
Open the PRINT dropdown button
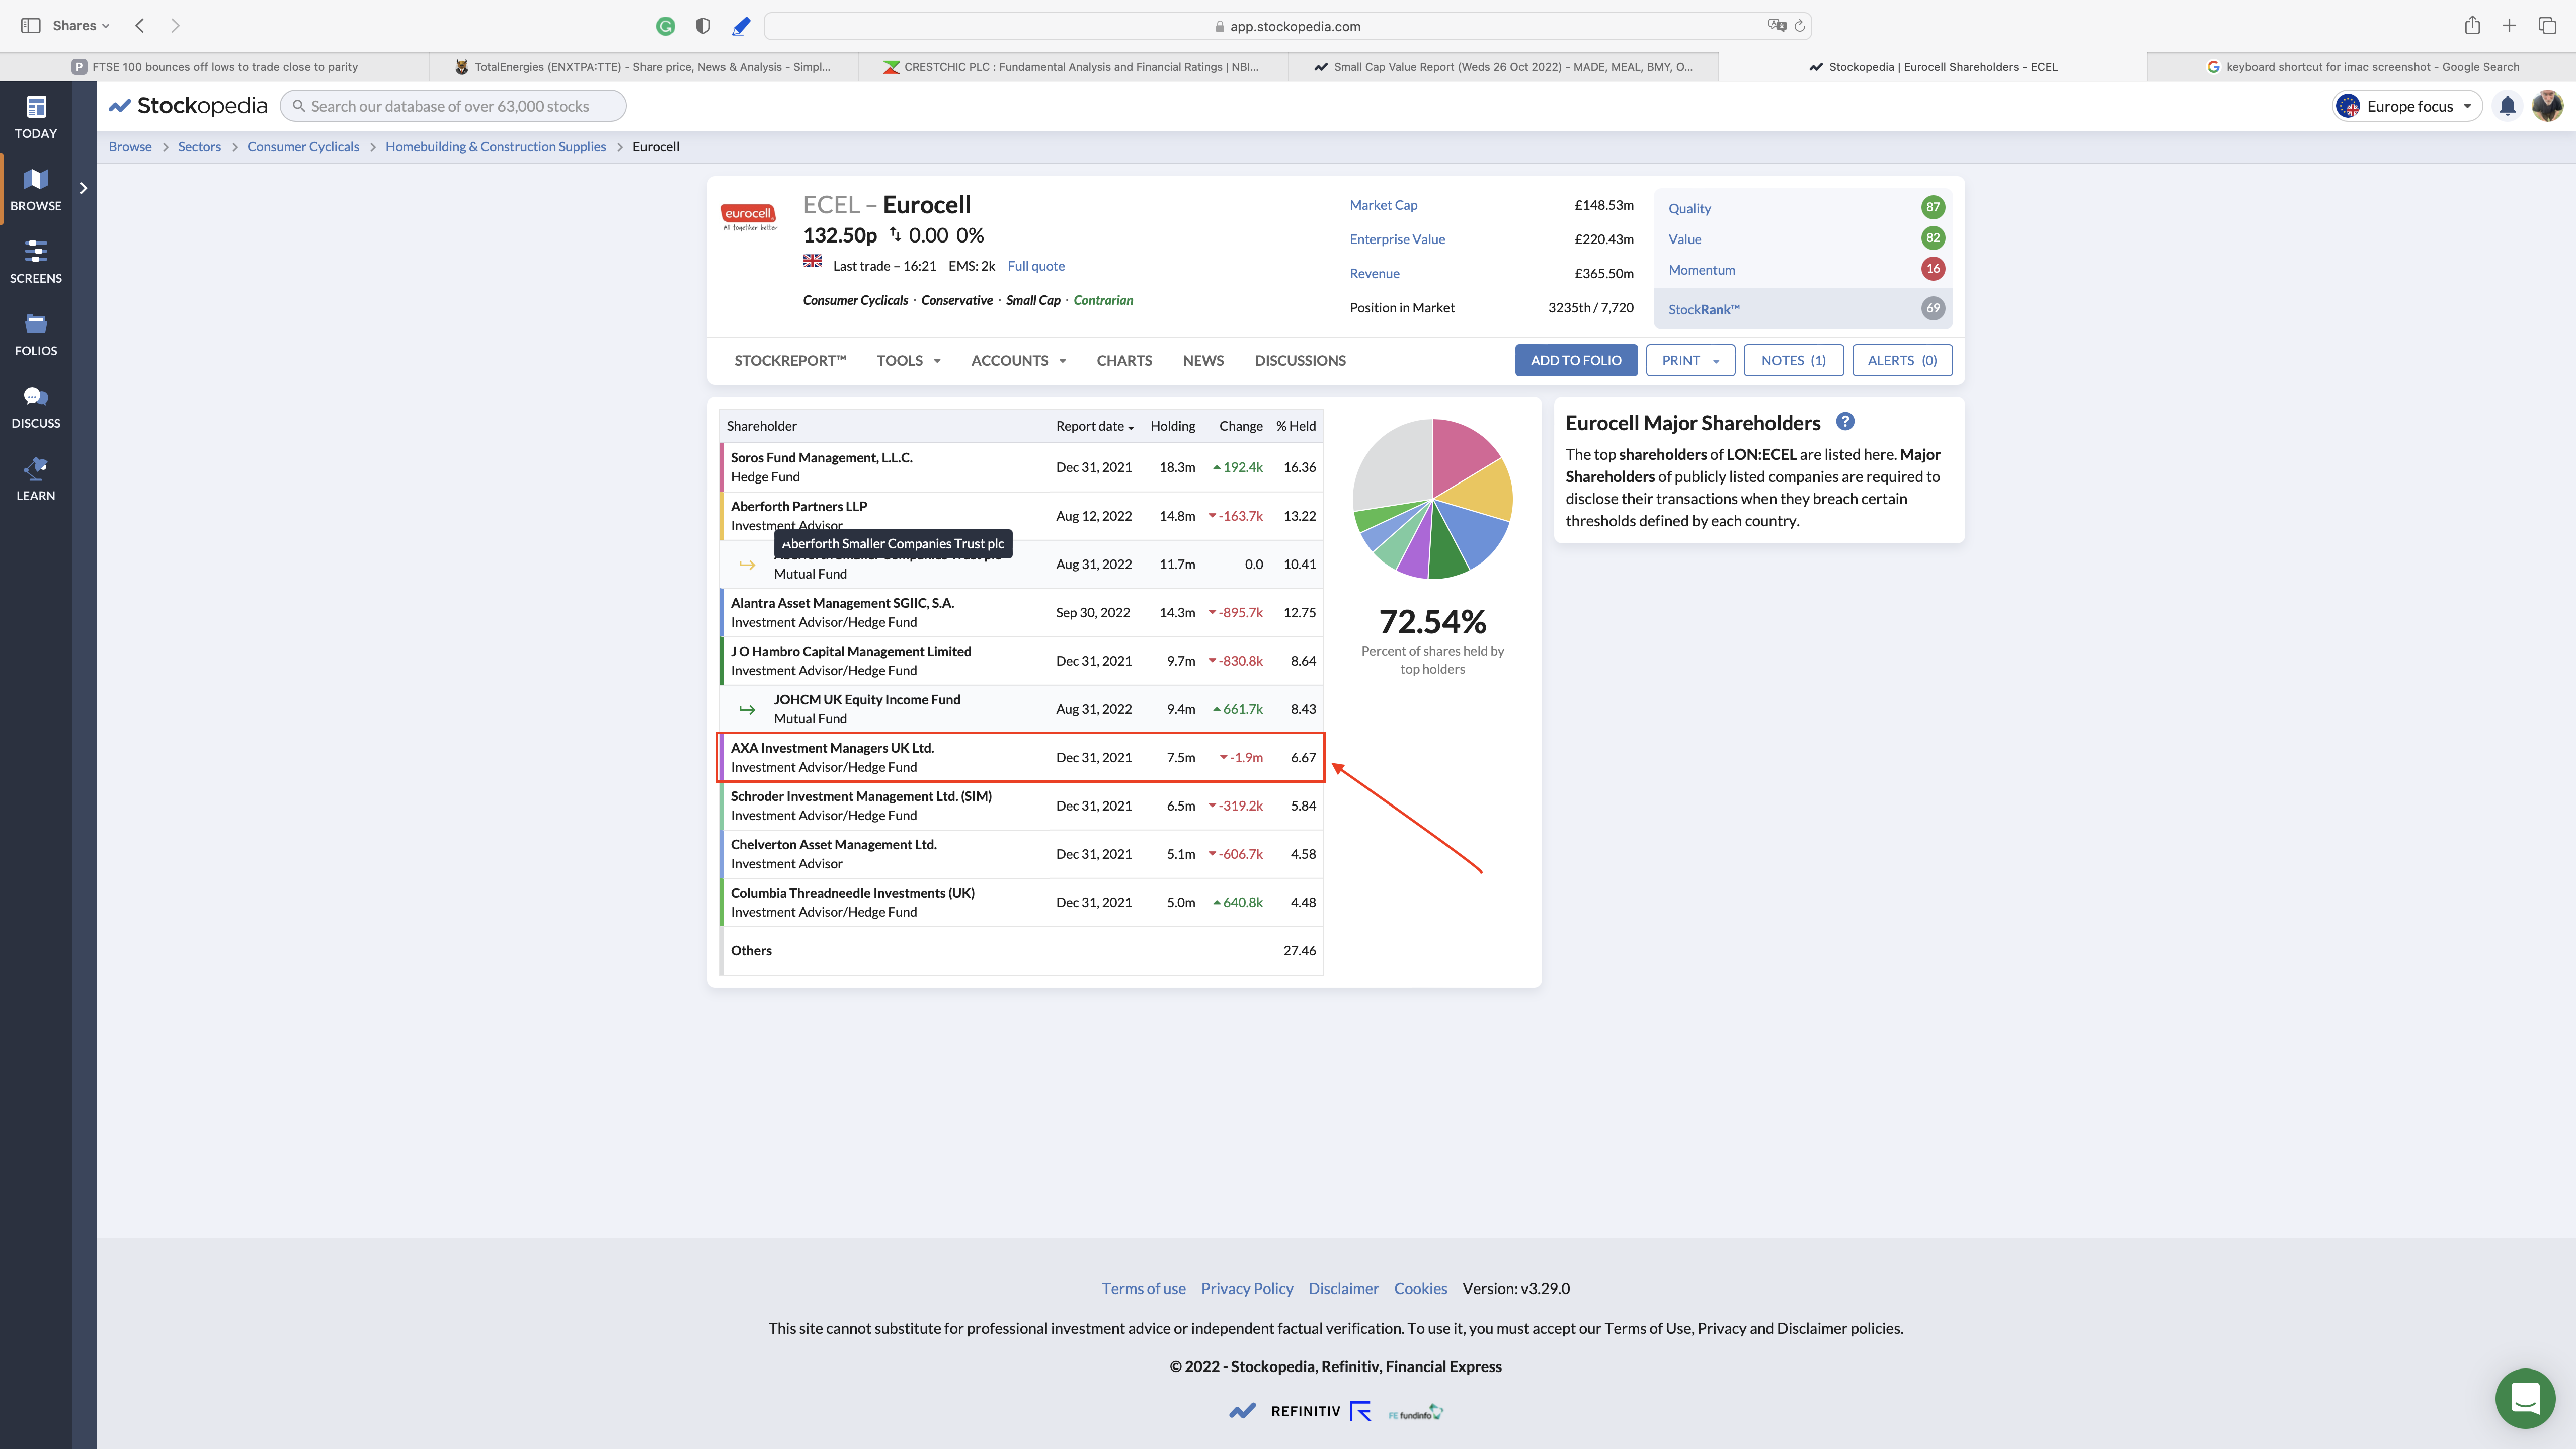click(1690, 360)
